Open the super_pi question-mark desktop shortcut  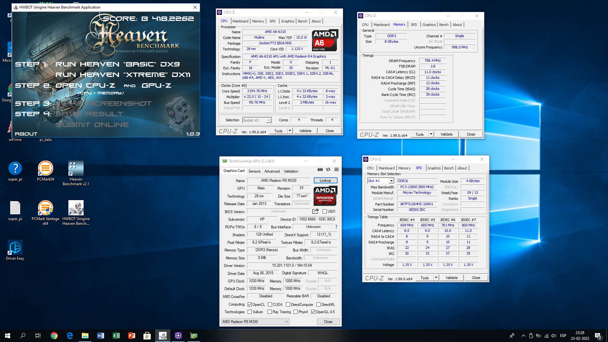coord(15,171)
